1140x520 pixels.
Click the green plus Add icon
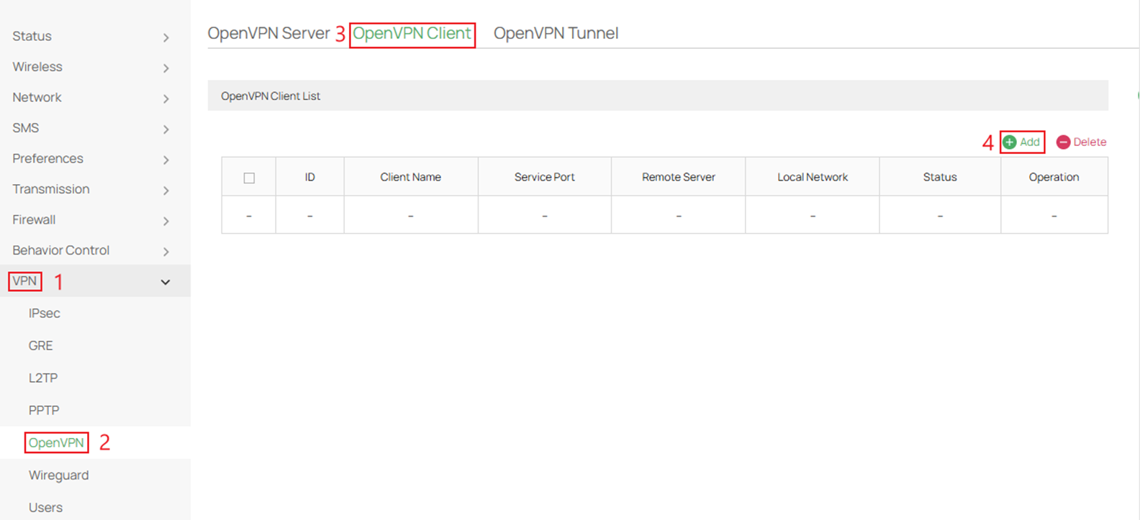point(1010,142)
